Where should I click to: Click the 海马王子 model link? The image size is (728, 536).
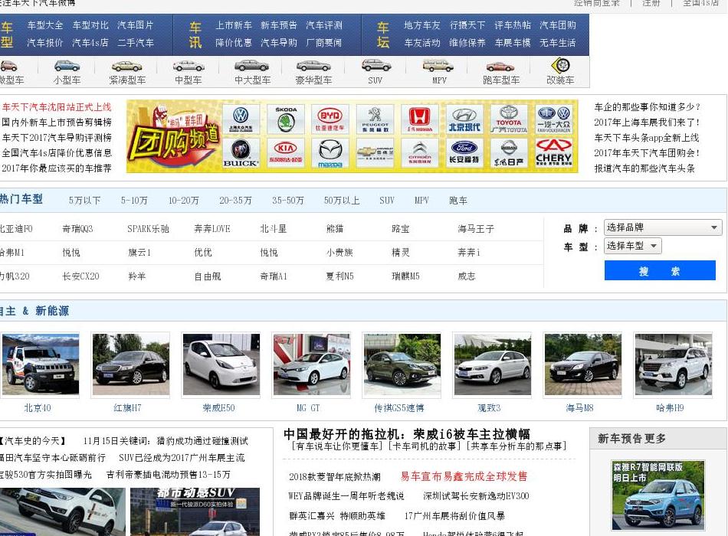tap(476, 229)
